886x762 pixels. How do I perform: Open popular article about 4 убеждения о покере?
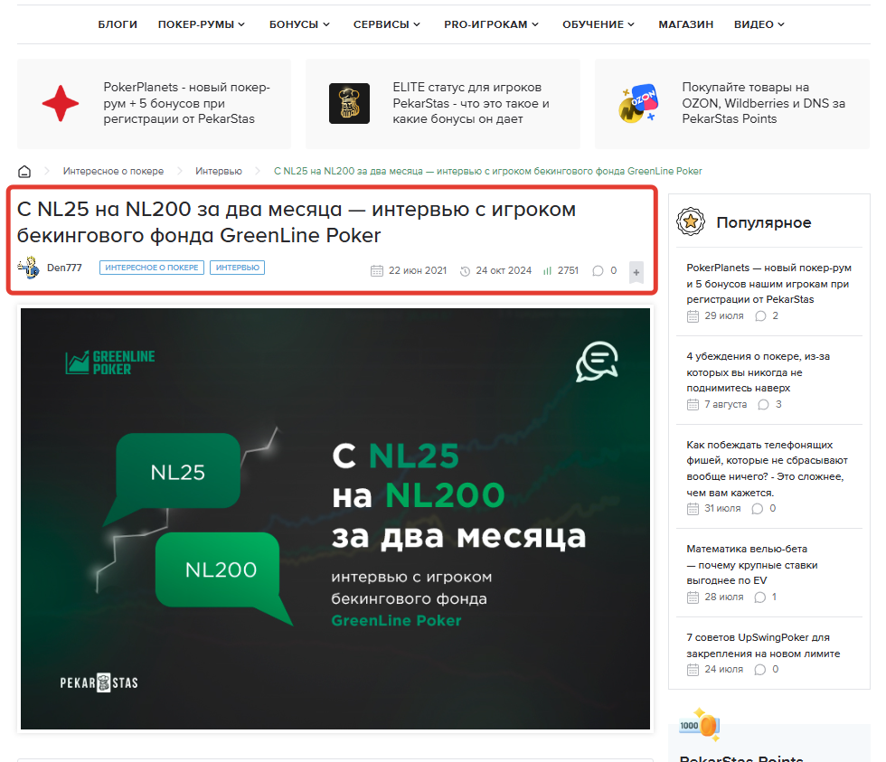tap(759, 372)
